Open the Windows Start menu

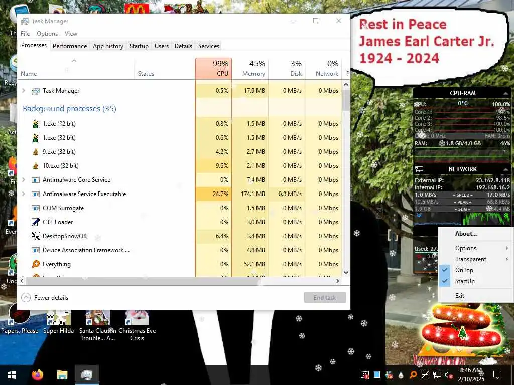(x=12, y=374)
